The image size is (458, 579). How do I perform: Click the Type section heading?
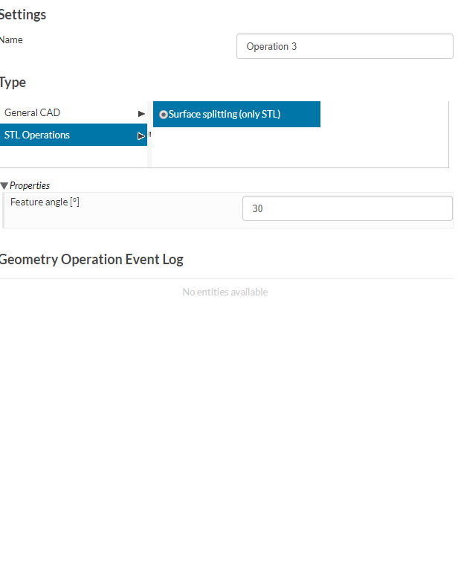coord(13,83)
